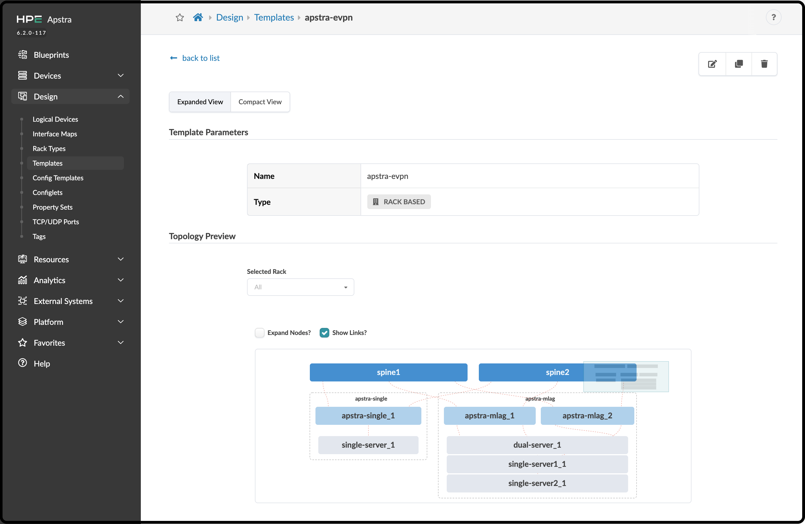This screenshot has width=805, height=524.
Task: Clone the template with copy icon
Action: [739, 64]
